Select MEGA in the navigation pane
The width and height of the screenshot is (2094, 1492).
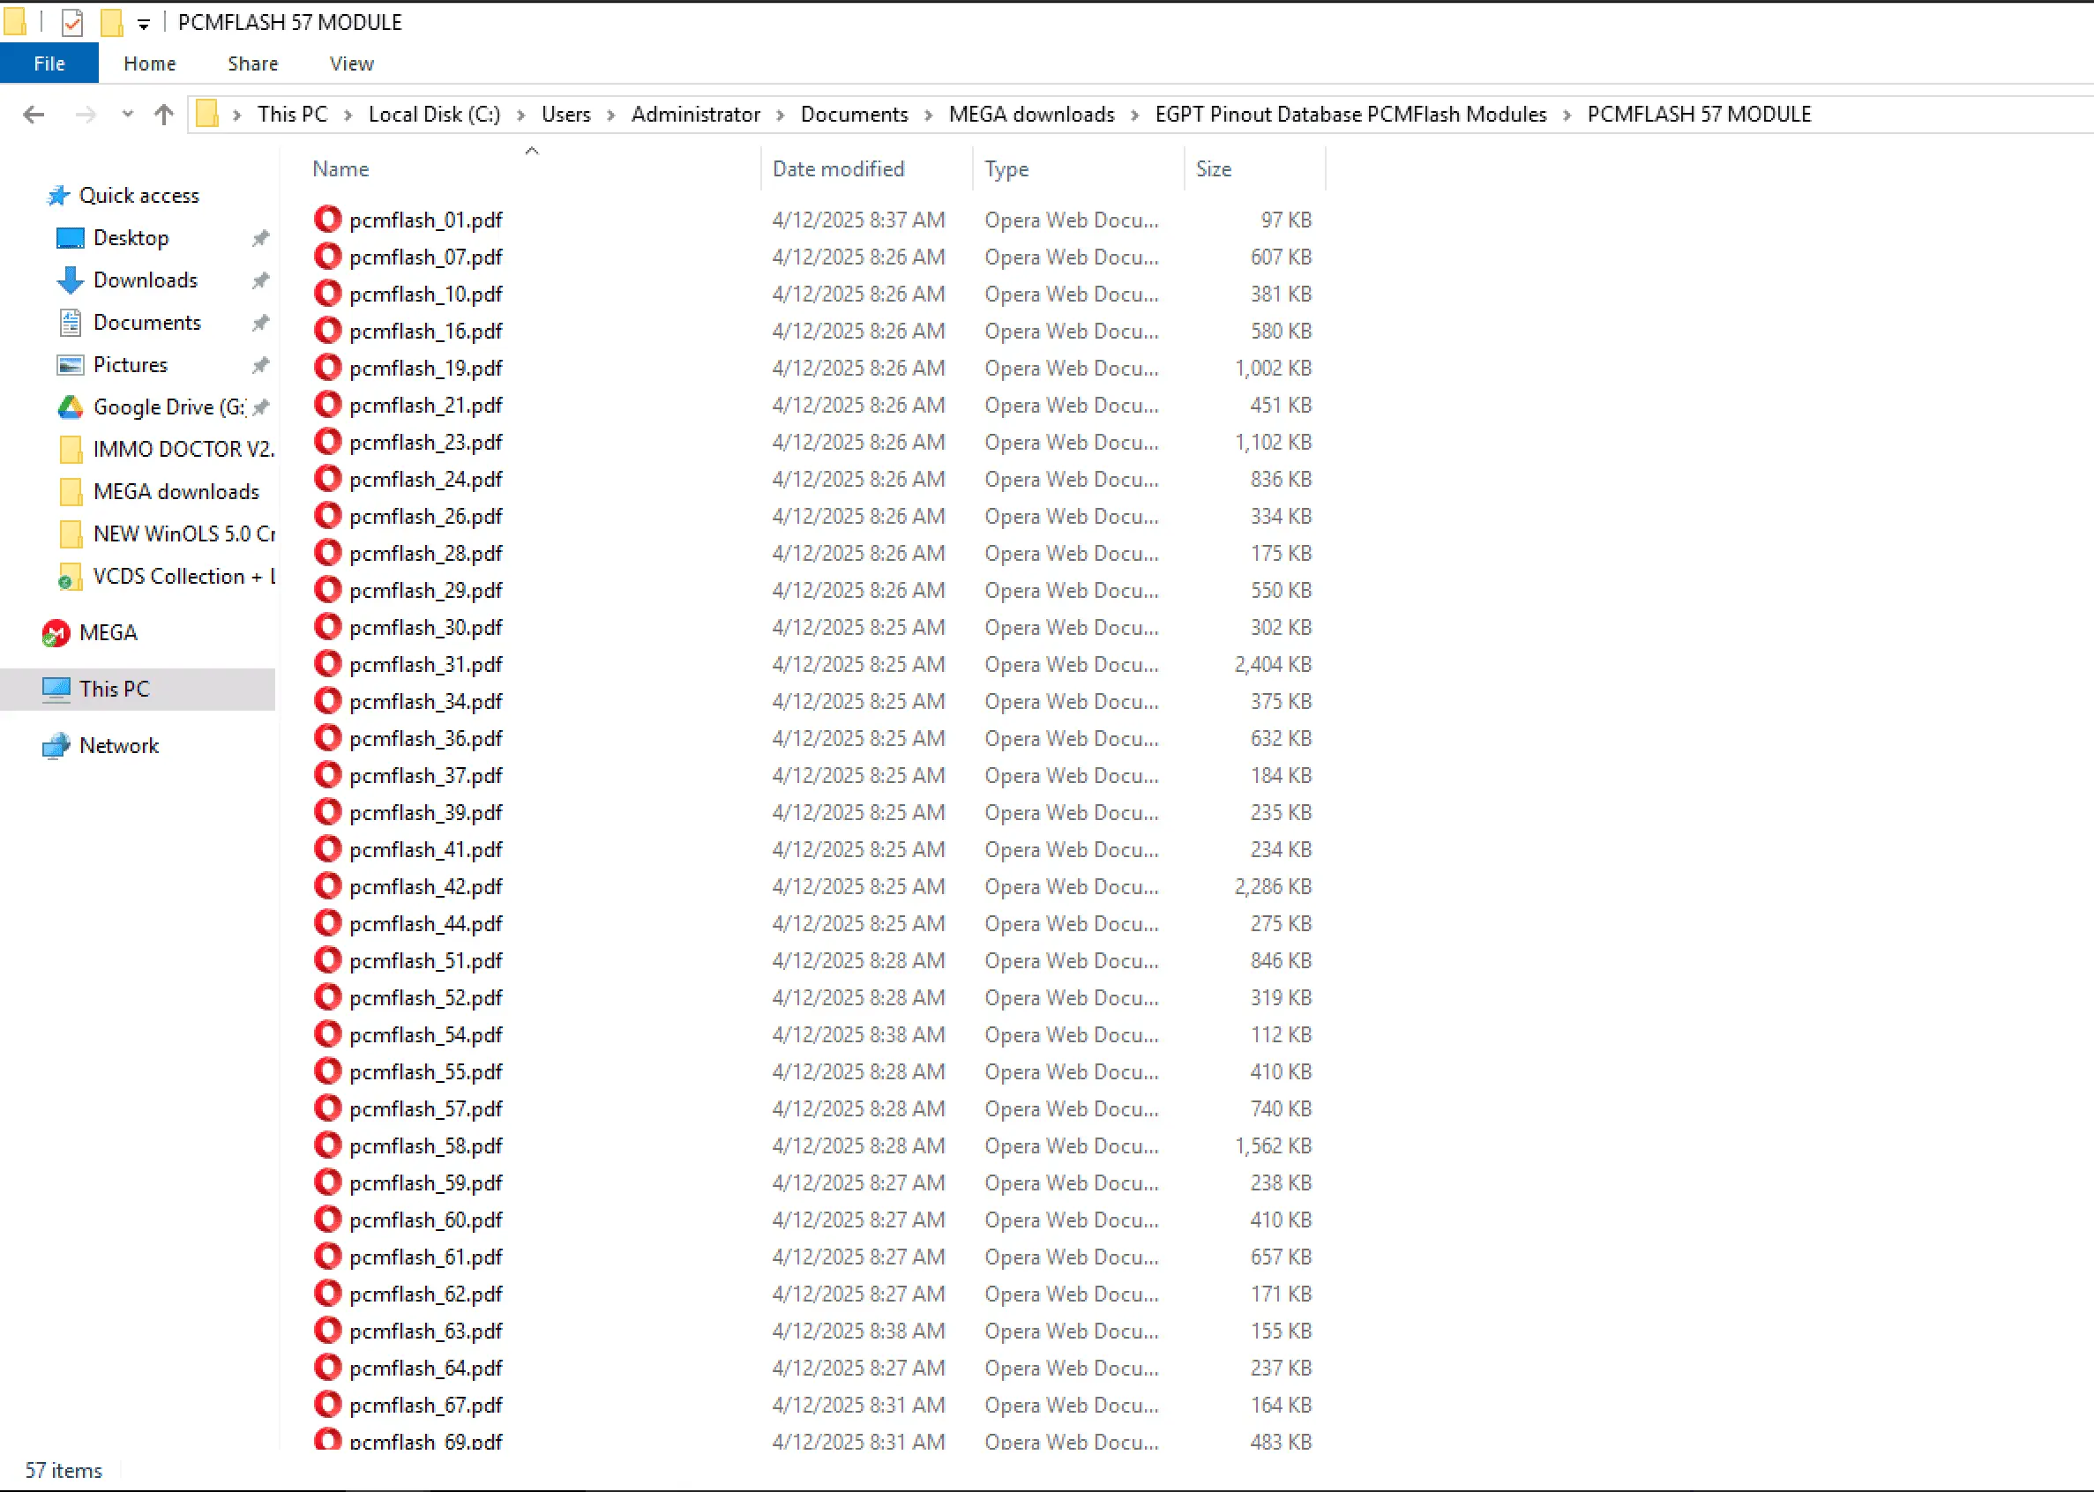click(x=108, y=633)
